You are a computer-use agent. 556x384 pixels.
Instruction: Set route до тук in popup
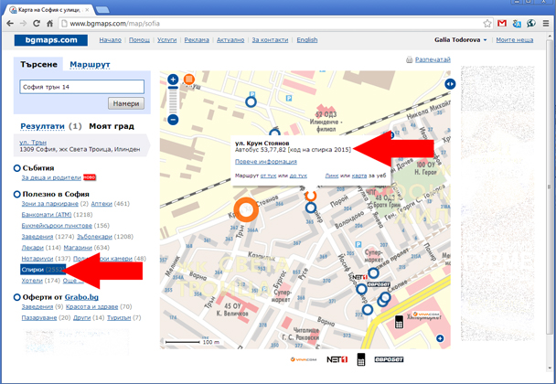click(x=298, y=176)
